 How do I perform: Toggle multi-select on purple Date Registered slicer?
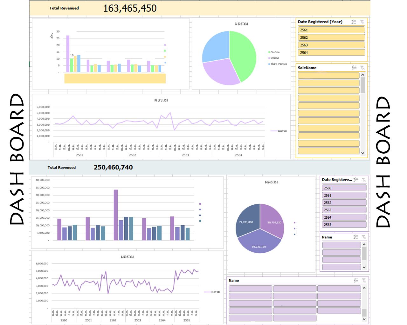pos(356,180)
